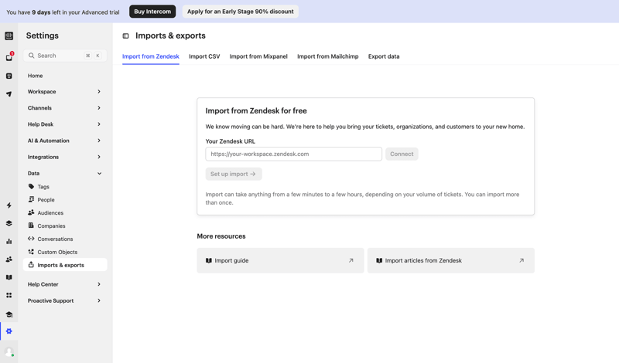The width and height of the screenshot is (619, 363).
Task: Expand the AI & Automation section
Action: point(65,141)
